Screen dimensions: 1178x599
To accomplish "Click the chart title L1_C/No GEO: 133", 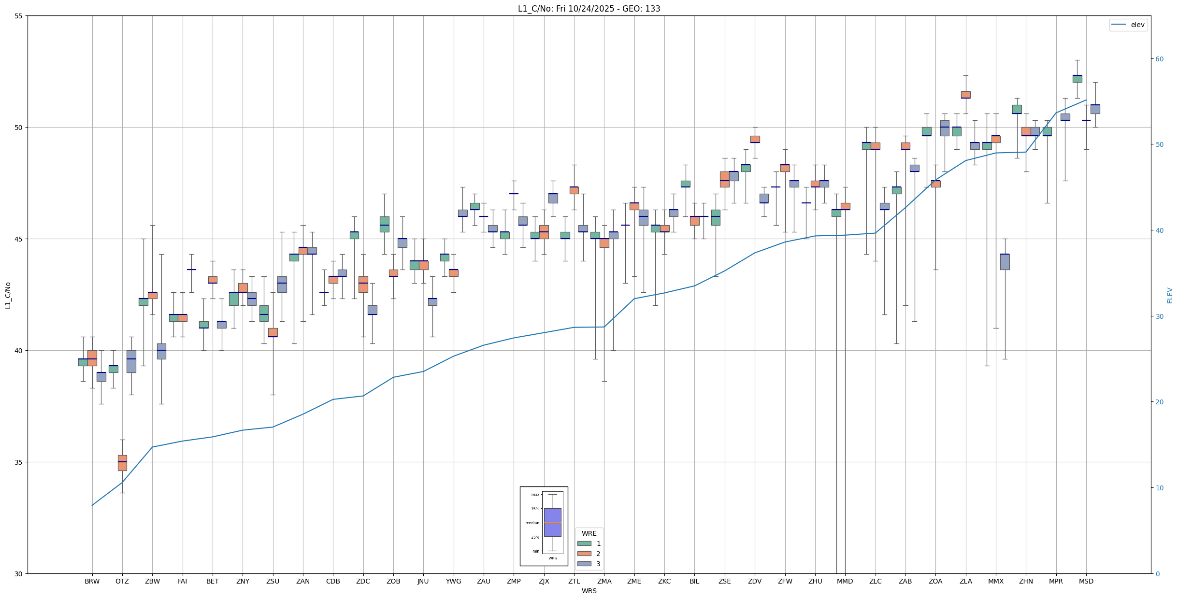I will tap(589, 9).
